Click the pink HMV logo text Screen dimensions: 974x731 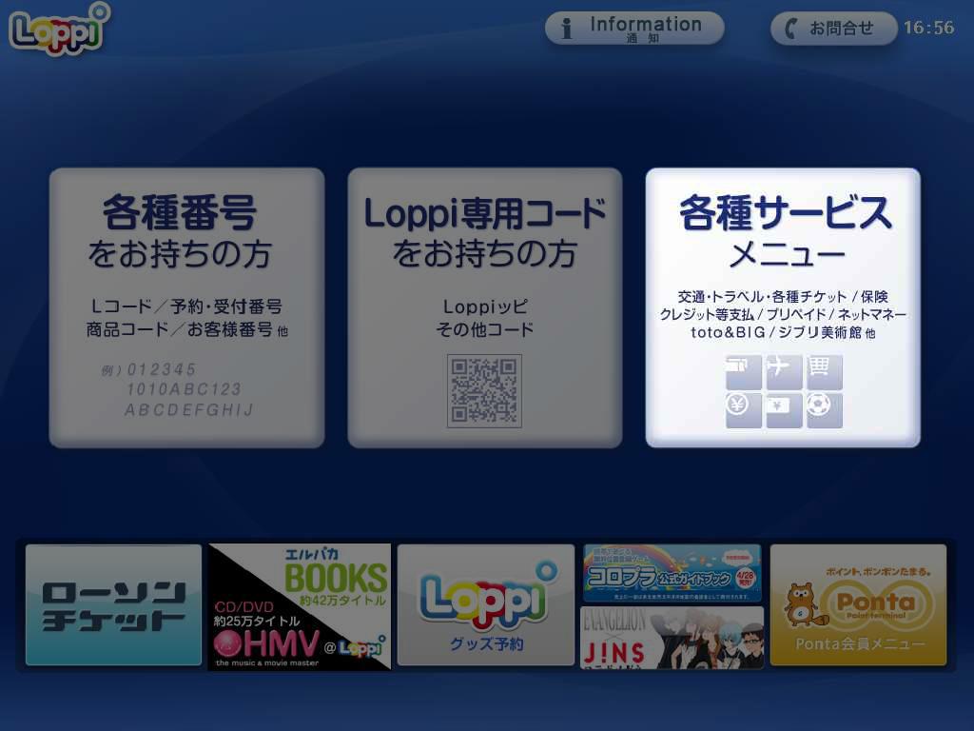coord(267,644)
